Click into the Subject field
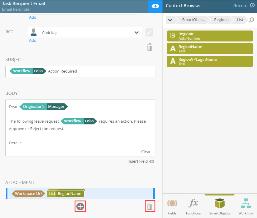 80,71
